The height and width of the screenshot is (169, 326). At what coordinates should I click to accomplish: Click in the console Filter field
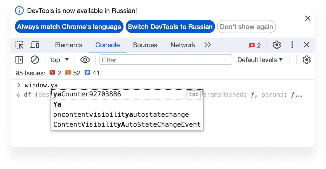[x=166, y=60]
